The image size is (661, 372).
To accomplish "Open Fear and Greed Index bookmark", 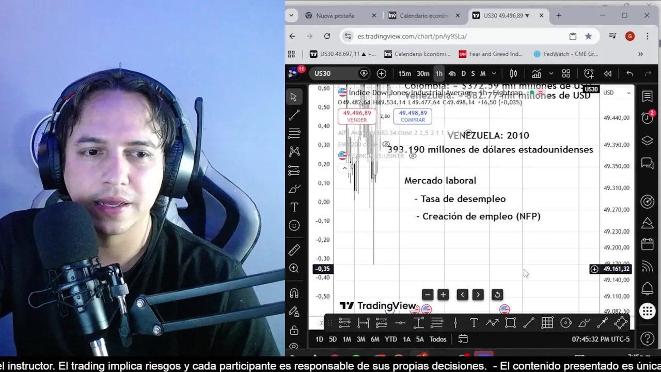I will [491, 54].
